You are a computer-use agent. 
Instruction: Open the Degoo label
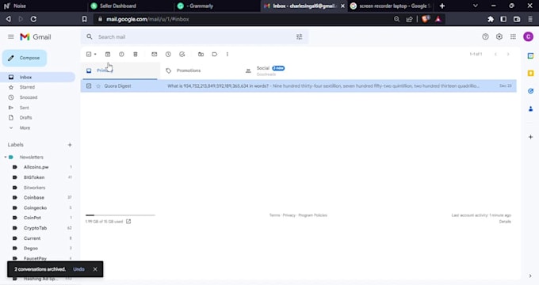[x=31, y=249]
